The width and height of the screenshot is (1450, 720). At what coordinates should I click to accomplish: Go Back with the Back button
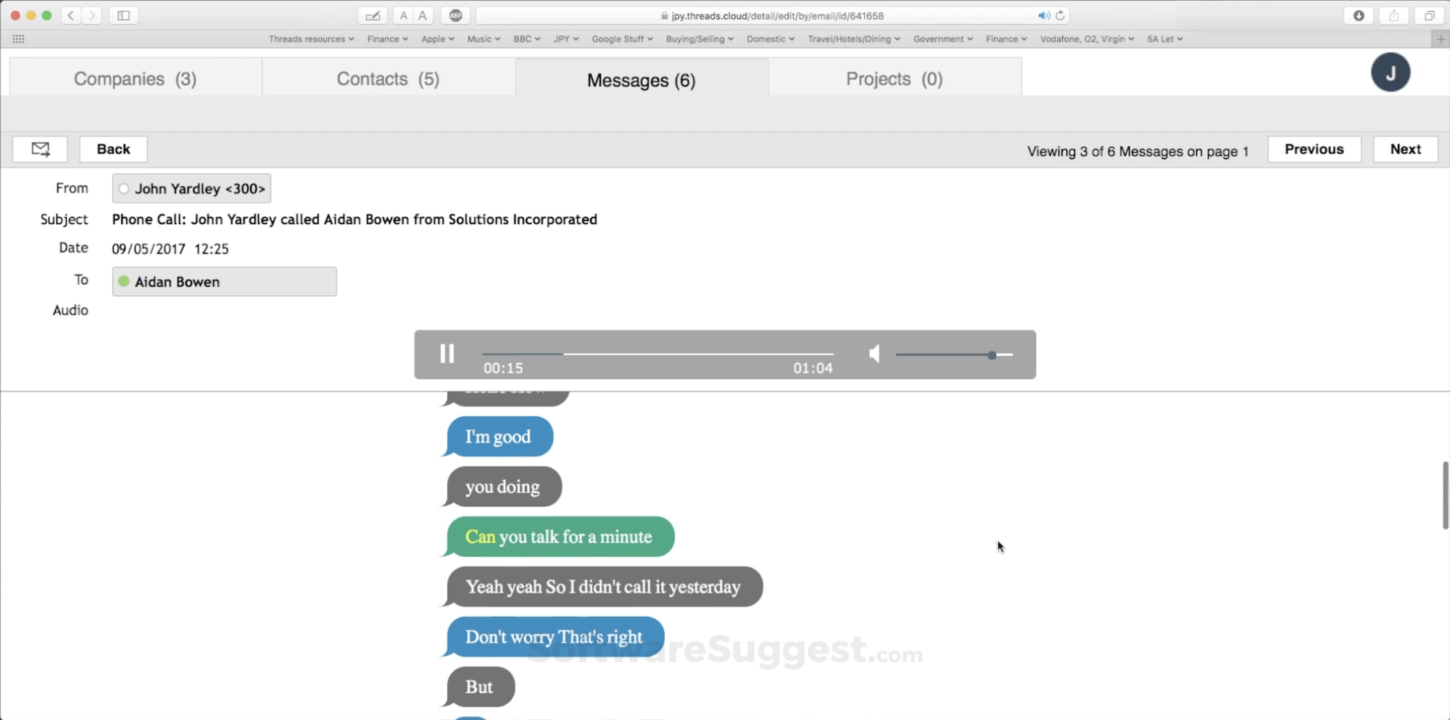[x=112, y=149]
